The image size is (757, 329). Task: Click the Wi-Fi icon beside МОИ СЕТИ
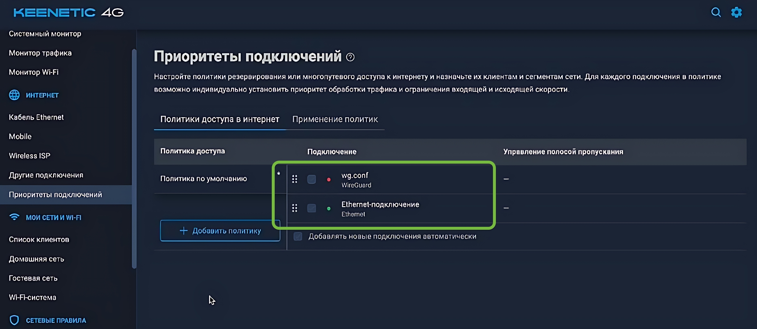tap(14, 217)
